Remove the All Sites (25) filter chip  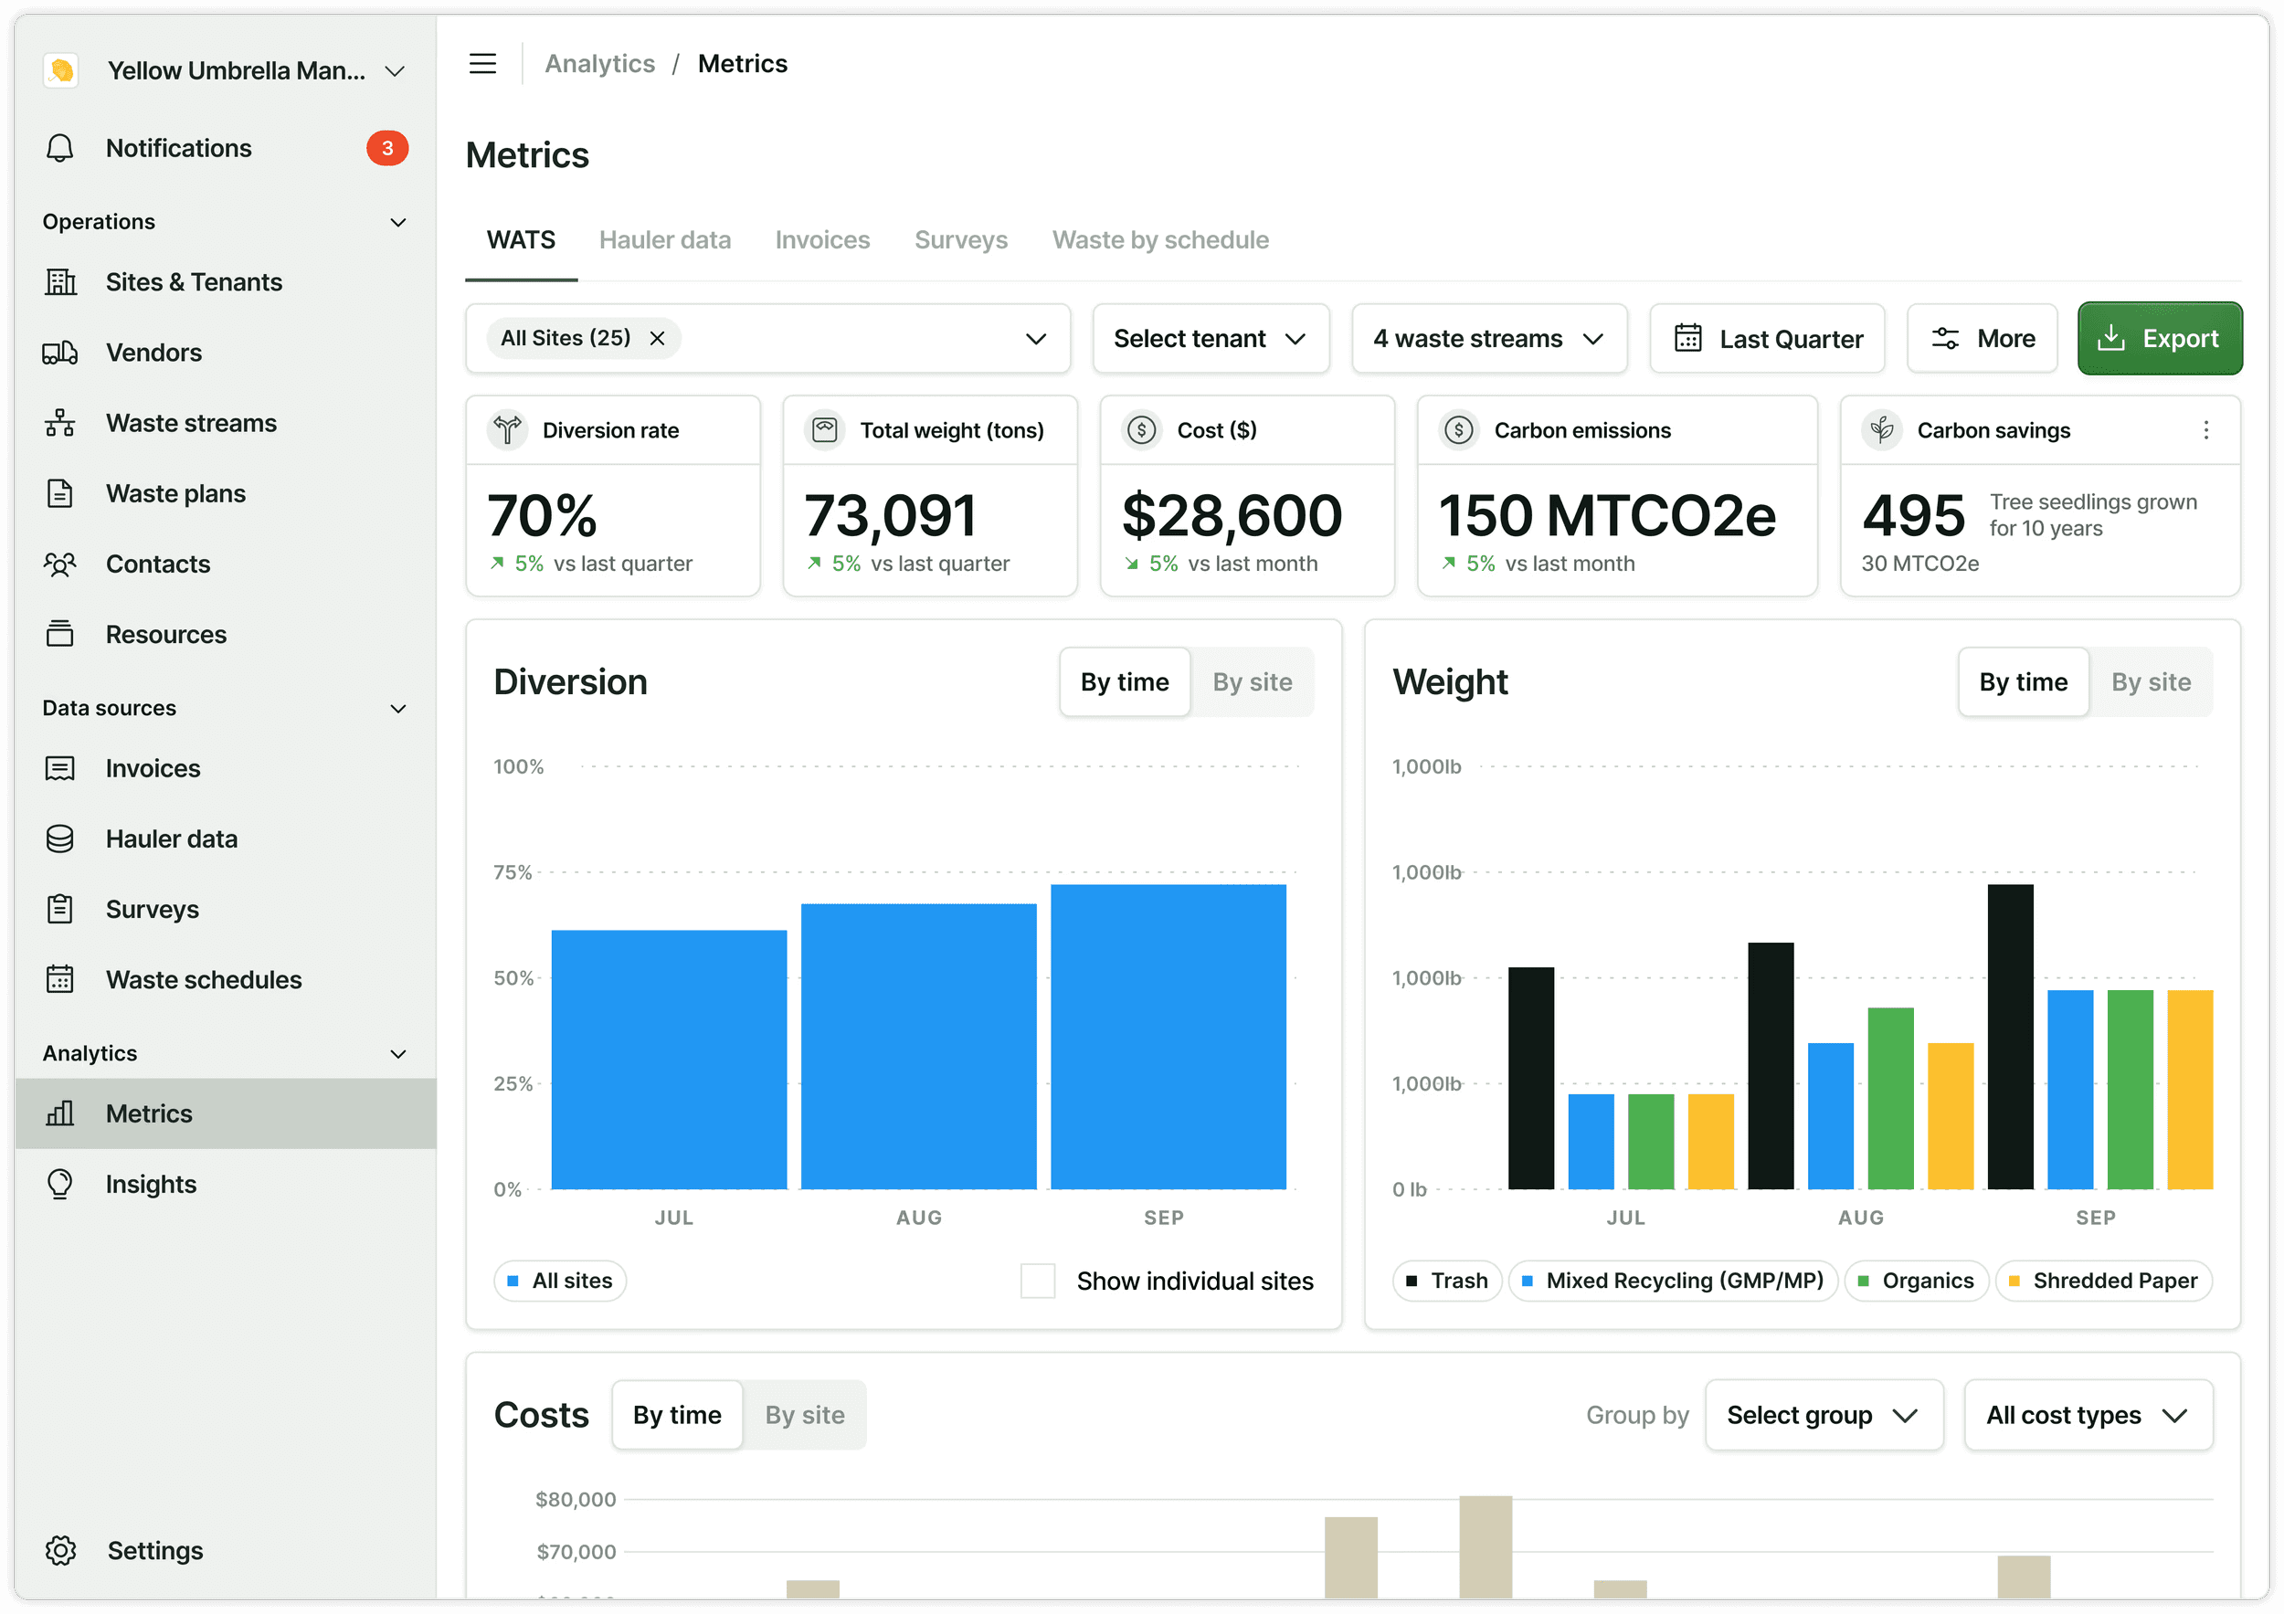click(658, 339)
